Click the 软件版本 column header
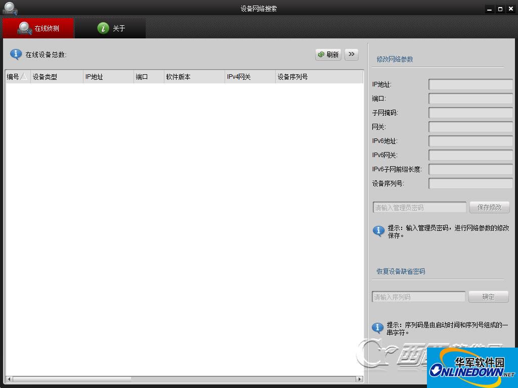 pyautogui.click(x=194, y=77)
